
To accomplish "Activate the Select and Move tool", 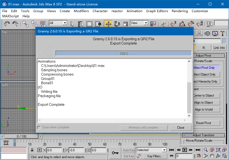I will point(108,24).
